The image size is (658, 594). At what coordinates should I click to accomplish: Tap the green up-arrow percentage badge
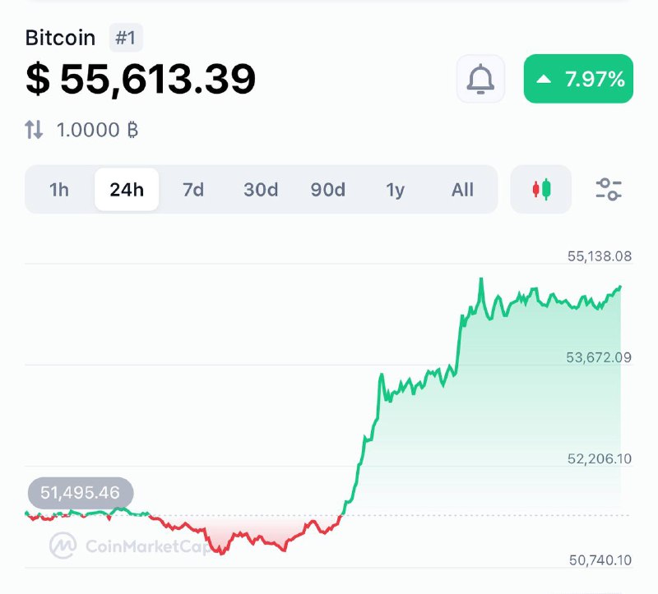click(x=578, y=79)
